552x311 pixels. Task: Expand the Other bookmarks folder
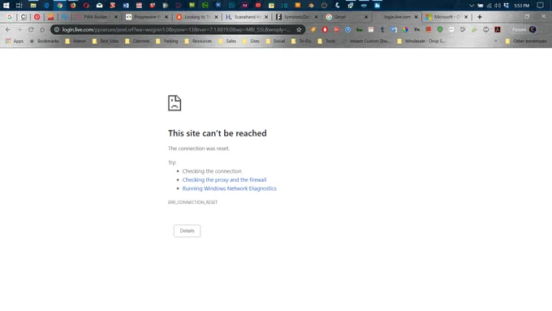526,41
